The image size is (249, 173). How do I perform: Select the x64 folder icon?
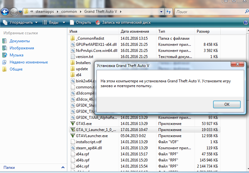point(72,75)
